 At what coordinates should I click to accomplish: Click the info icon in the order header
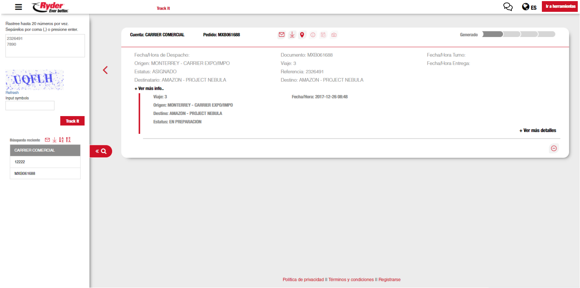[x=313, y=35]
